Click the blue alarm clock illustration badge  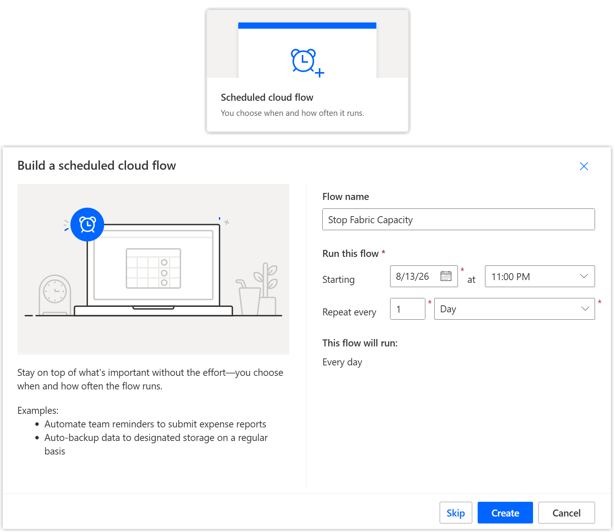[x=87, y=224]
